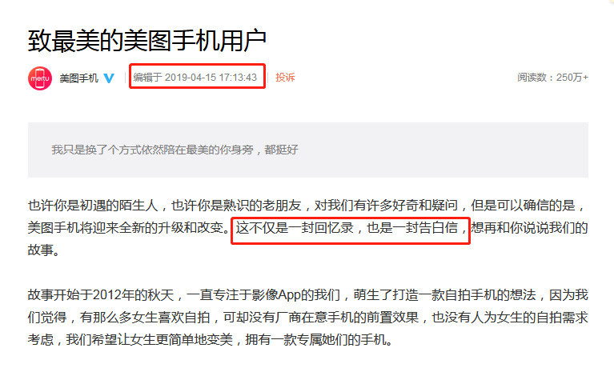Click the article title 致最美的美图手机用户
Screen dimensions: 614x368
coord(147,40)
